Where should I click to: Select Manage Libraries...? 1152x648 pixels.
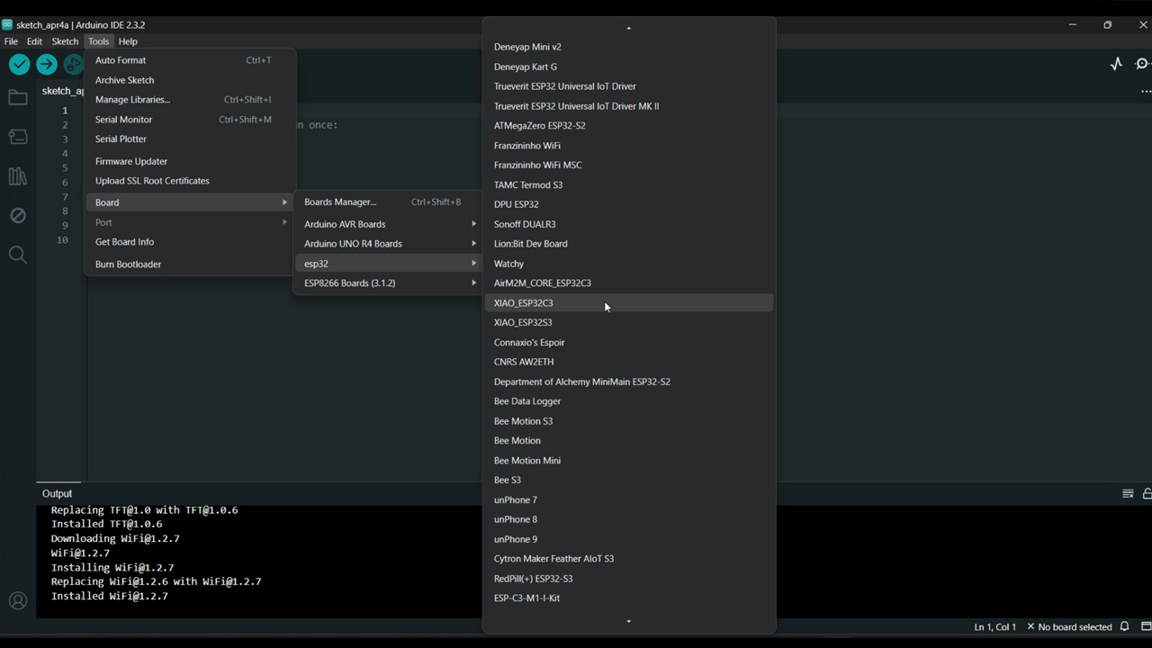(x=190, y=100)
